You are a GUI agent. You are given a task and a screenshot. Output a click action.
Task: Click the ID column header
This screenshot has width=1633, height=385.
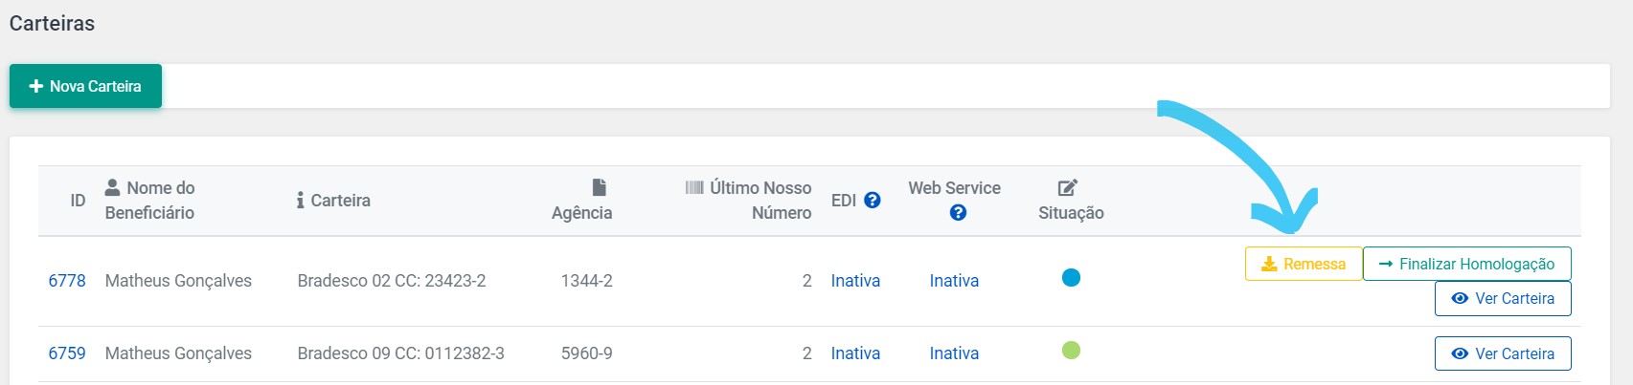click(78, 201)
